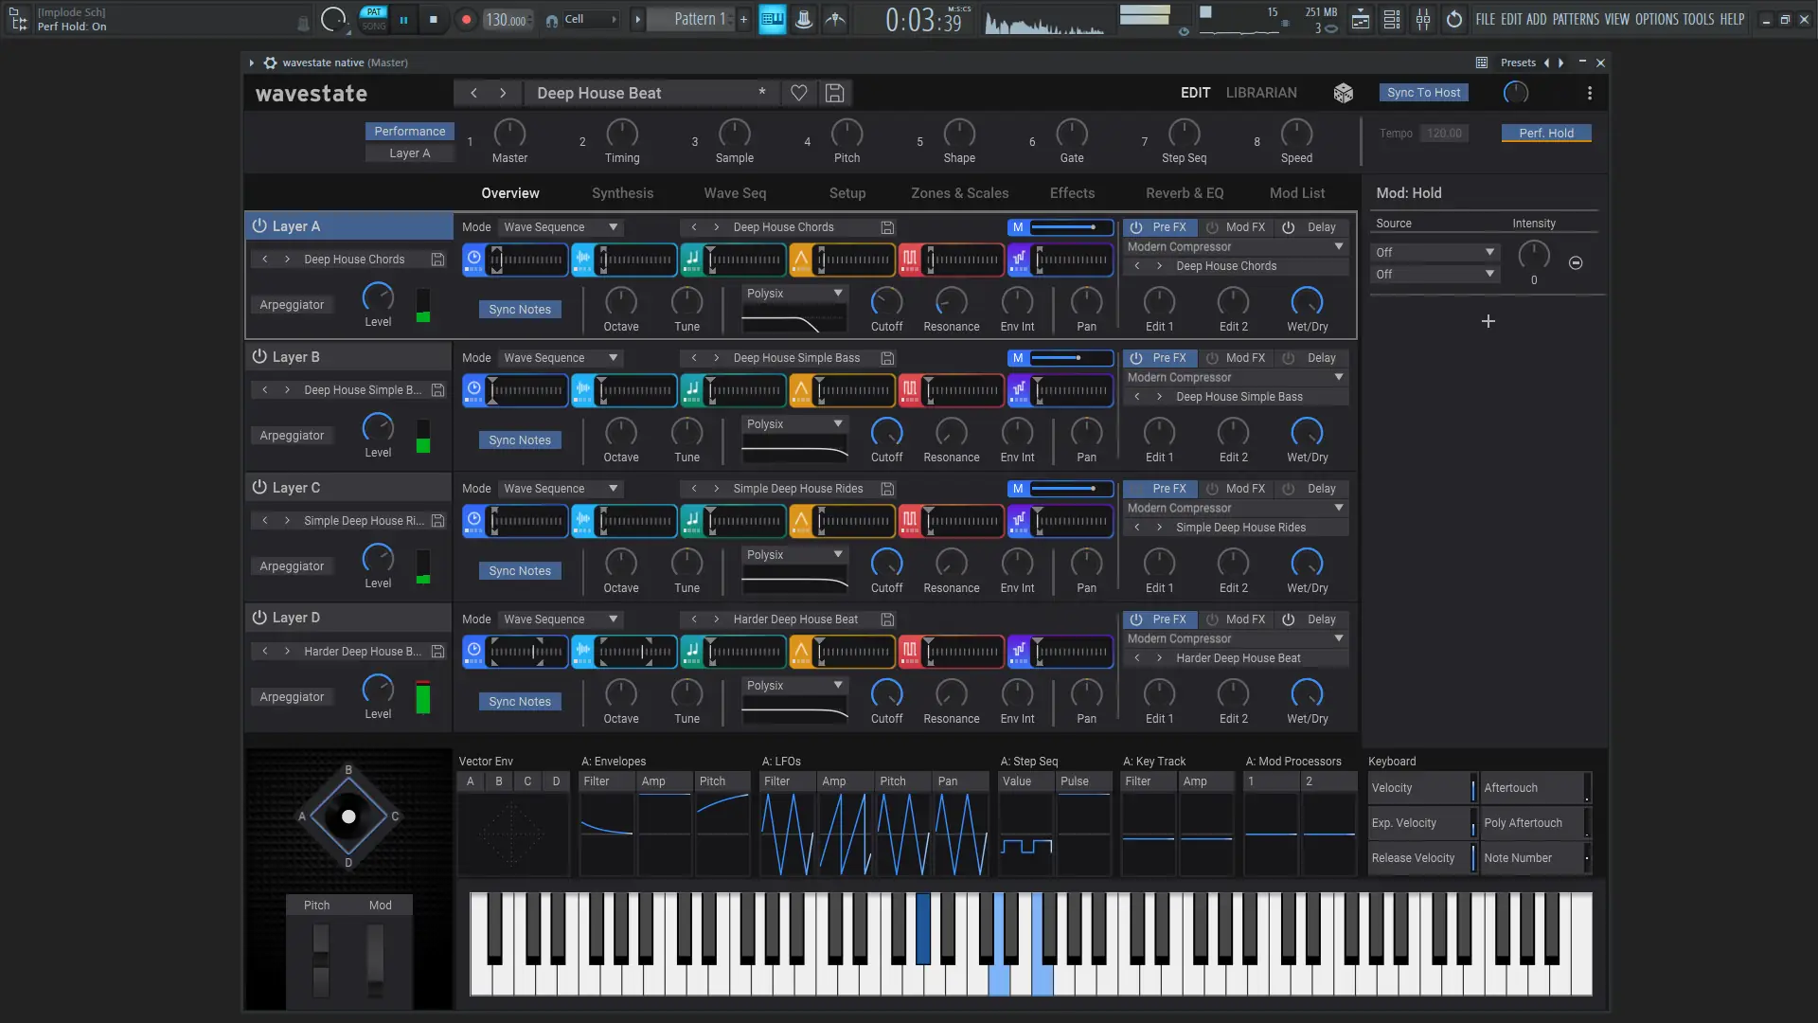1818x1023 pixels.
Task: Toggle Layer D Mod FX power
Action: tap(1212, 619)
